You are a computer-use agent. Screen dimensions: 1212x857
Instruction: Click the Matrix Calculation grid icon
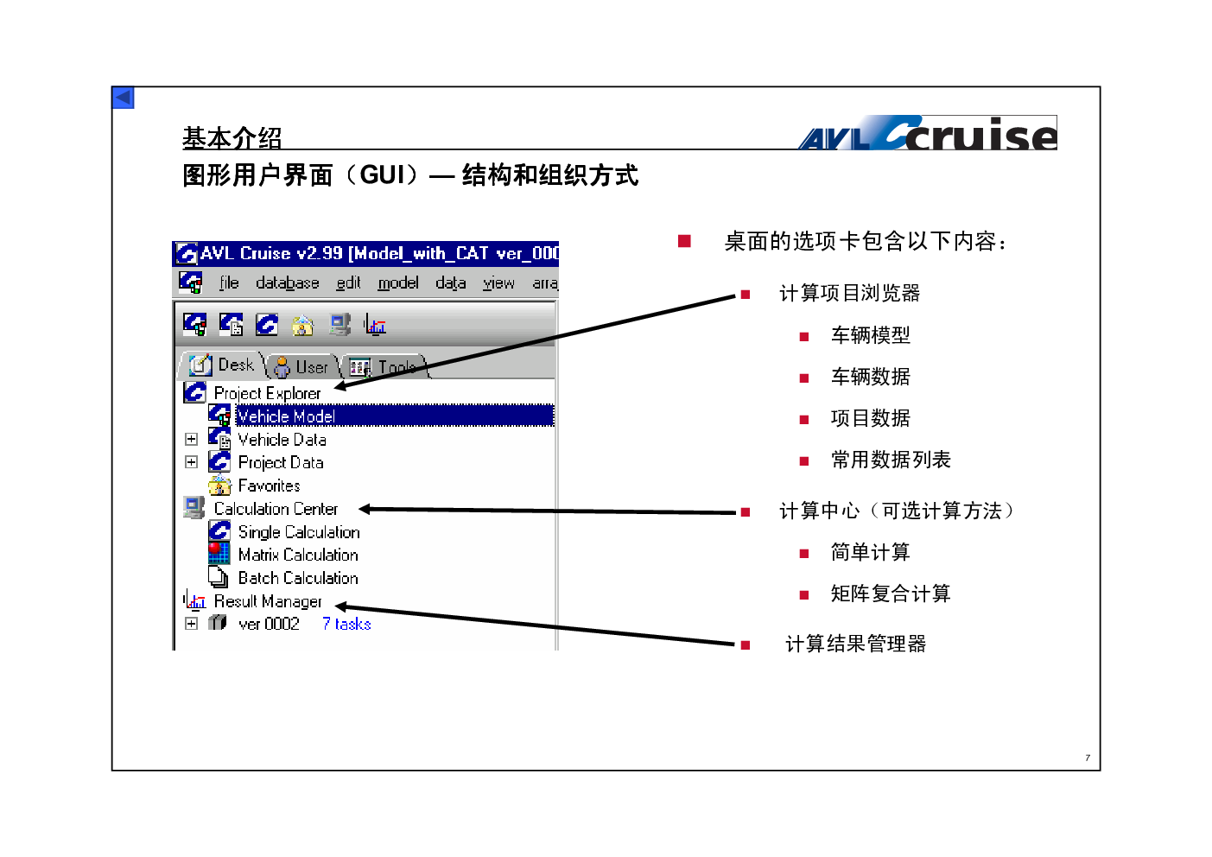click(219, 554)
